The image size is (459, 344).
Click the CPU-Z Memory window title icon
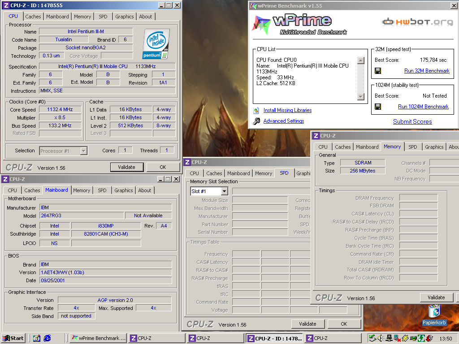[316, 136]
